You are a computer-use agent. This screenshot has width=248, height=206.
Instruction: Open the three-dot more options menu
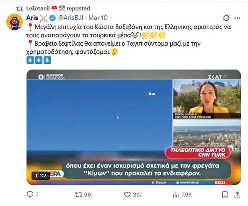coord(238,18)
